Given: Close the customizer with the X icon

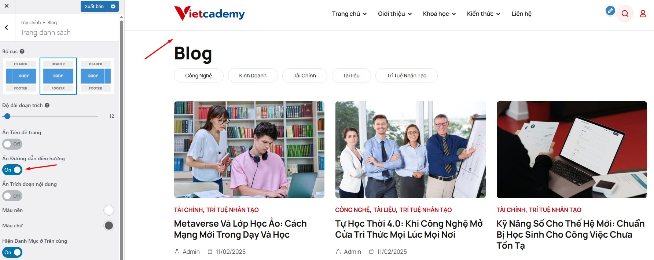Looking at the screenshot, I should [7, 6].
